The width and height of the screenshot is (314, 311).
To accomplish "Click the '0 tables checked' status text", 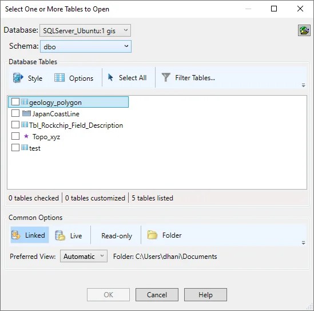I will [x=34, y=198].
